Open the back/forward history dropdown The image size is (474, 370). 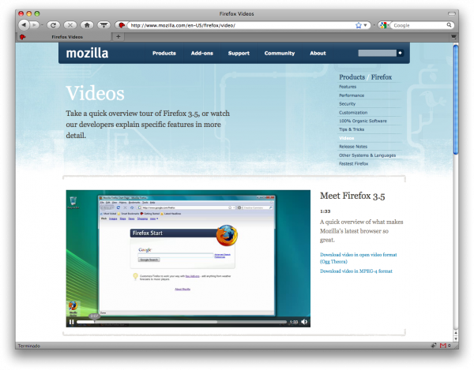point(42,25)
